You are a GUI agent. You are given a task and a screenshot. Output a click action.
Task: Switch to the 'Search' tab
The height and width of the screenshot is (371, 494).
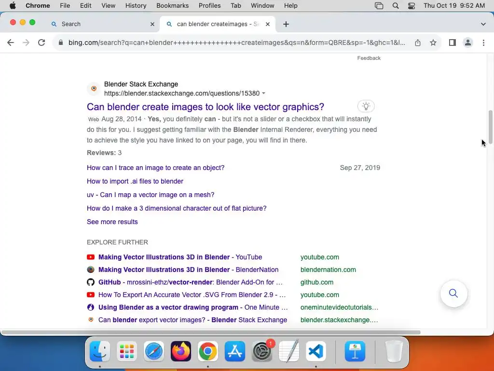click(103, 24)
